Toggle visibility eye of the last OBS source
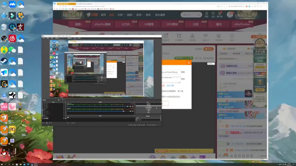Viewport: 296px width, 166px height. pyautogui.click(x=64, y=118)
